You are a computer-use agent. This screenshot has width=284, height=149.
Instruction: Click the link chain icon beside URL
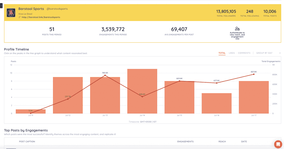coord(20,17)
